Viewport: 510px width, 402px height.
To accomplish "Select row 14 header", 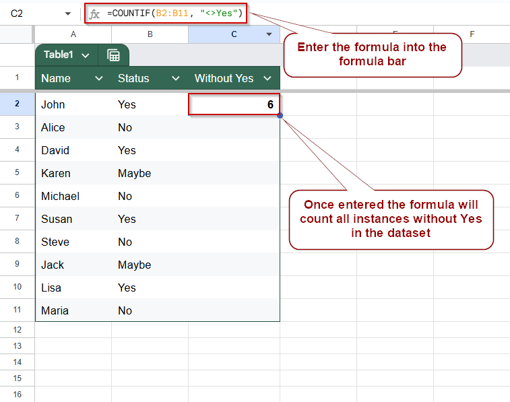I will point(17,362).
